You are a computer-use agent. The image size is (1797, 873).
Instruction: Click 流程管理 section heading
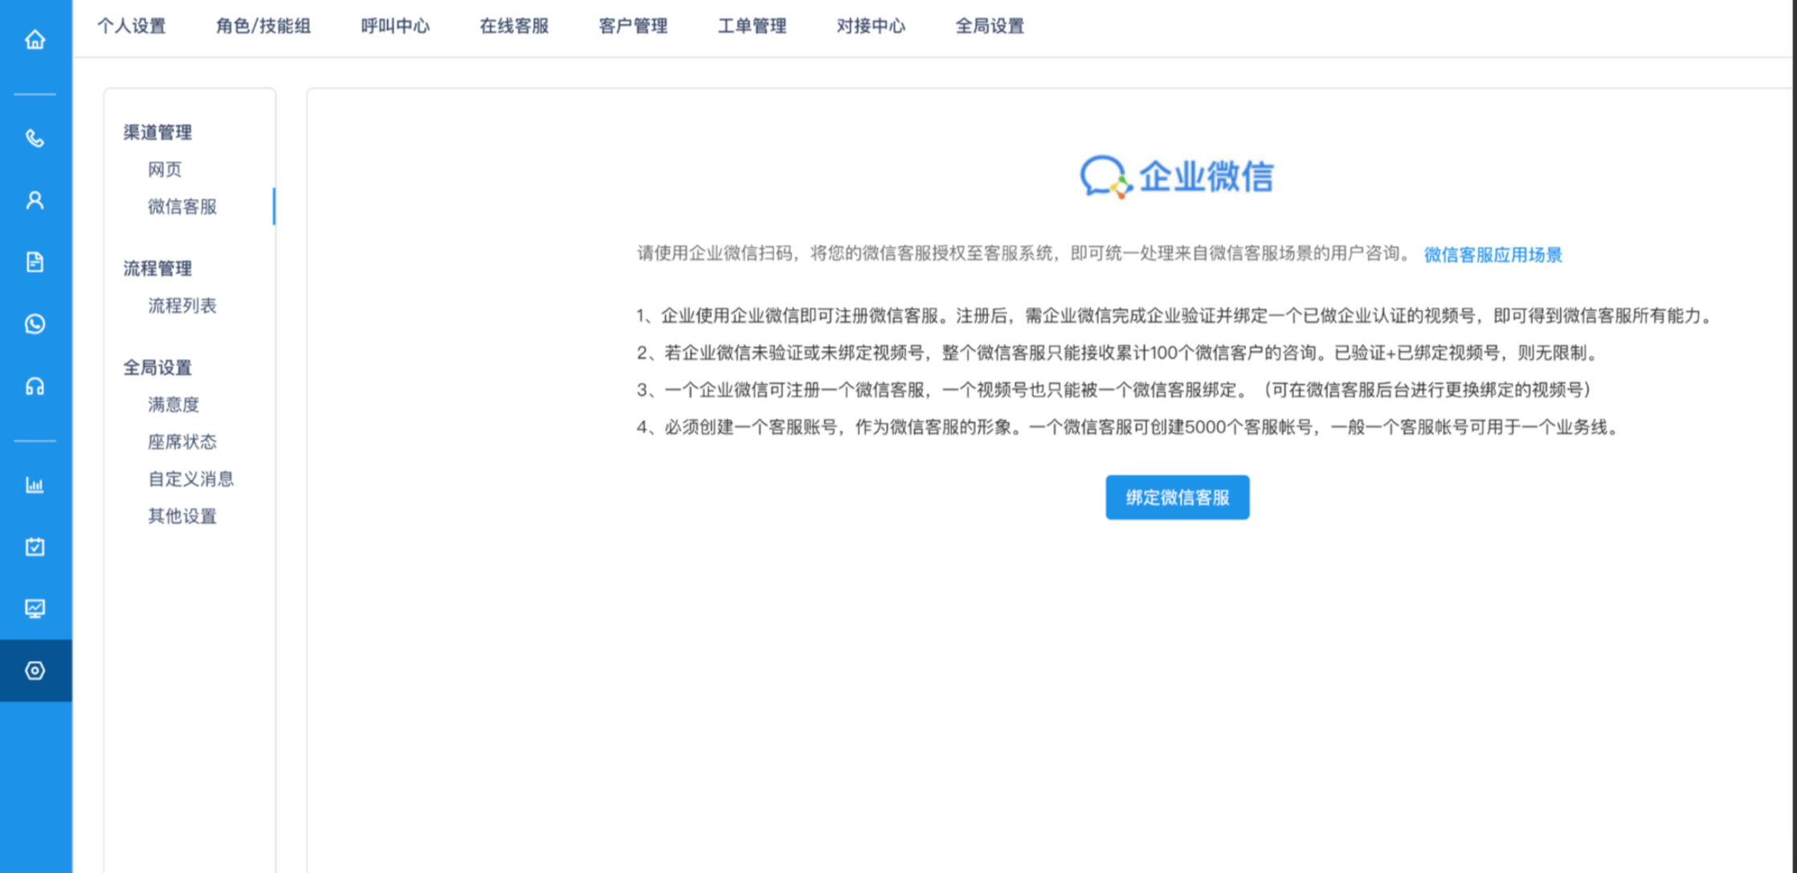coord(157,268)
